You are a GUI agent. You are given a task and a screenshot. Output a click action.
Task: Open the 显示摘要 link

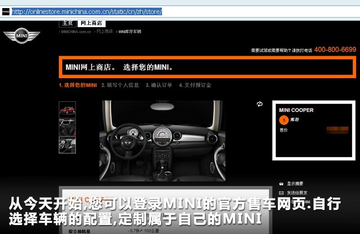tap(295, 184)
